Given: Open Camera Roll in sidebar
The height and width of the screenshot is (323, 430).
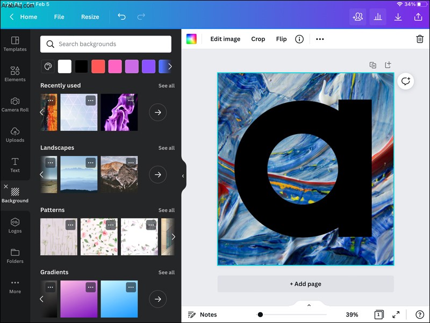Looking at the screenshot, I should [x=15, y=104].
